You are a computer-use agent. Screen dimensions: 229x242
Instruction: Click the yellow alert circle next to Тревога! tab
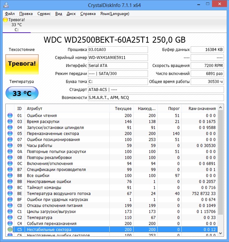tap(5, 20)
